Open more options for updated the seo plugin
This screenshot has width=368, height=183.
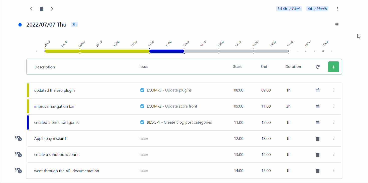[334, 90]
